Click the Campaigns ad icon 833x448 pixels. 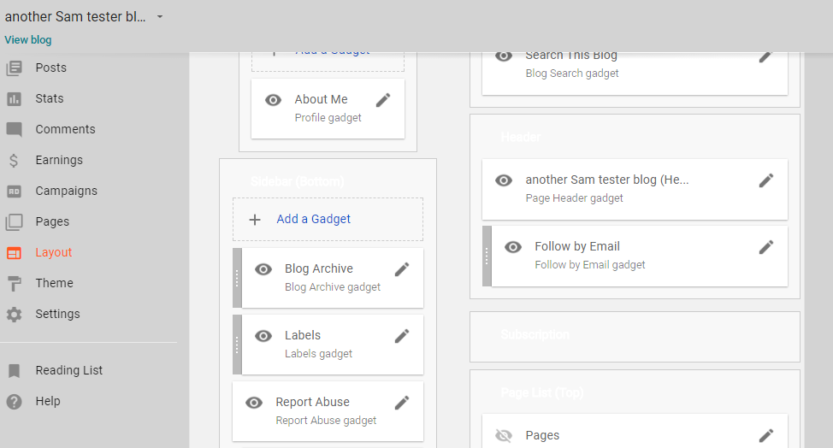[x=15, y=192]
